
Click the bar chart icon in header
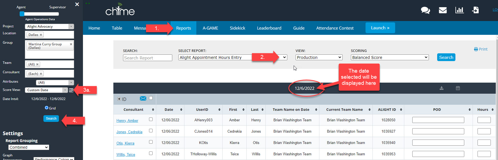tap(459, 11)
